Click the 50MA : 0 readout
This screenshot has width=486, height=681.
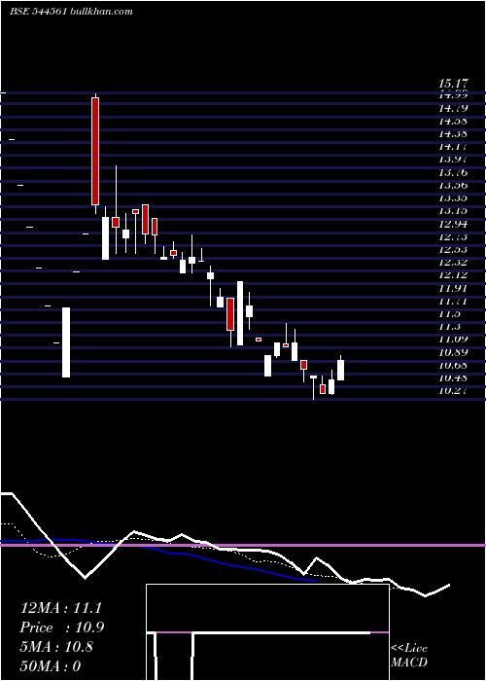pos(51,665)
